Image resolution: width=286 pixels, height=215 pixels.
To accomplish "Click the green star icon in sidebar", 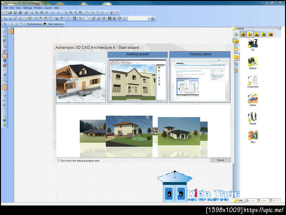I will pos(5,125).
